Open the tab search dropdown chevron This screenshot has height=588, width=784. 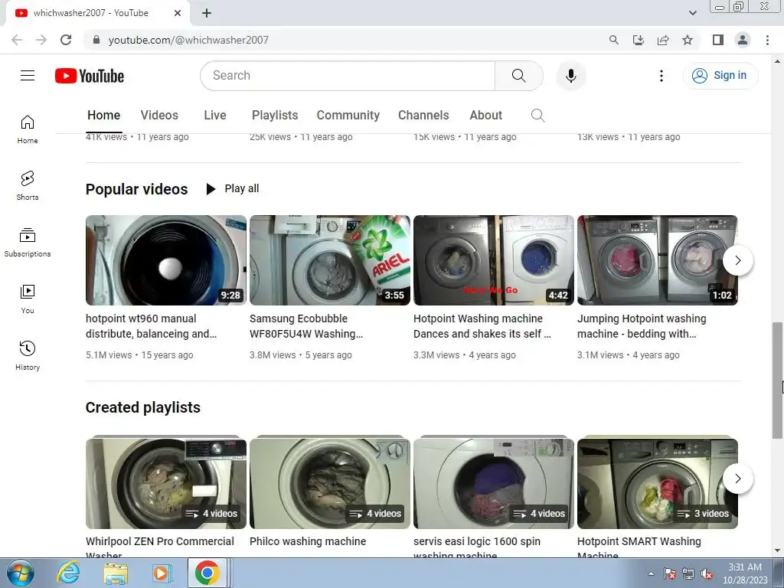click(692, 13)
